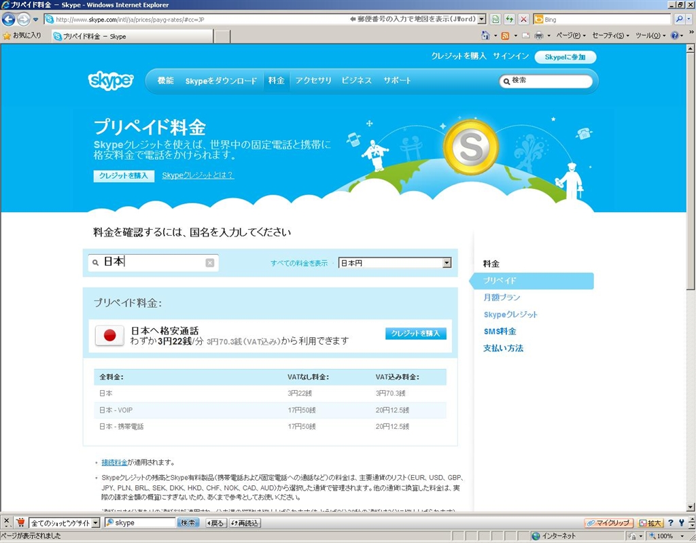Click the Japan flag icon

coord(109,336)
